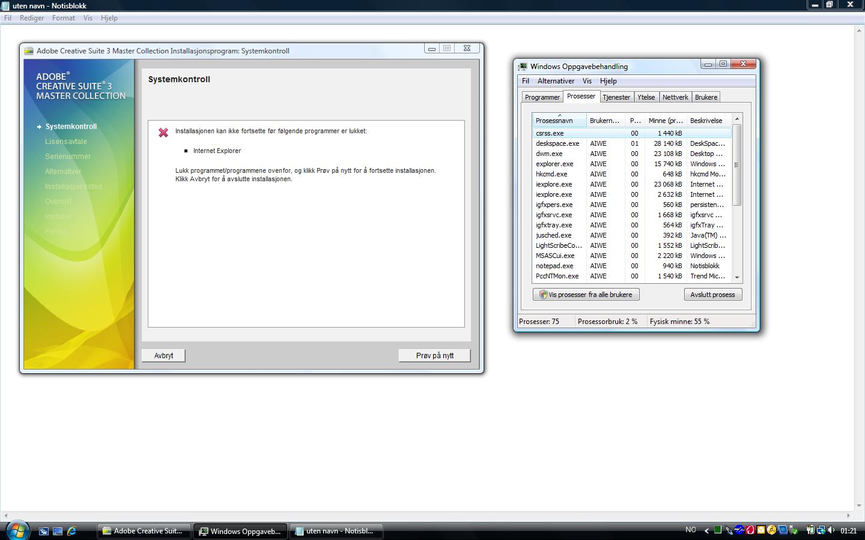Switch to the Programmer tab
Viewport: 865px width, 540px height.
click(542, 97)
